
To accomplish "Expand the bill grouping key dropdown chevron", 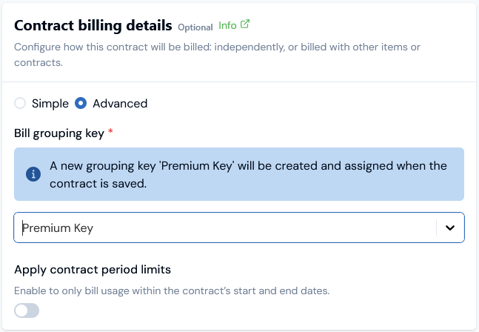I will click(x=449, y=228).
